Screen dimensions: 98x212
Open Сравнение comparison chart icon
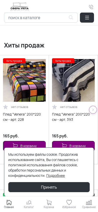point(89,204)
